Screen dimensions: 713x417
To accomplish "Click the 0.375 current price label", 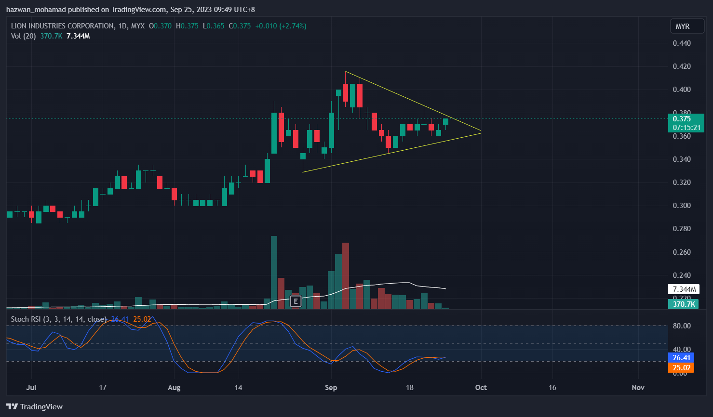I will pos(682,119).
